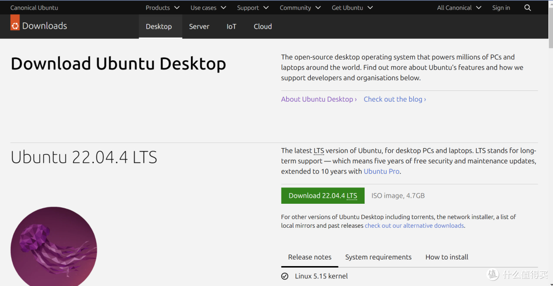
Task: Click the Linux 5.15 kernel text
Action: click(x=321, y=276)
